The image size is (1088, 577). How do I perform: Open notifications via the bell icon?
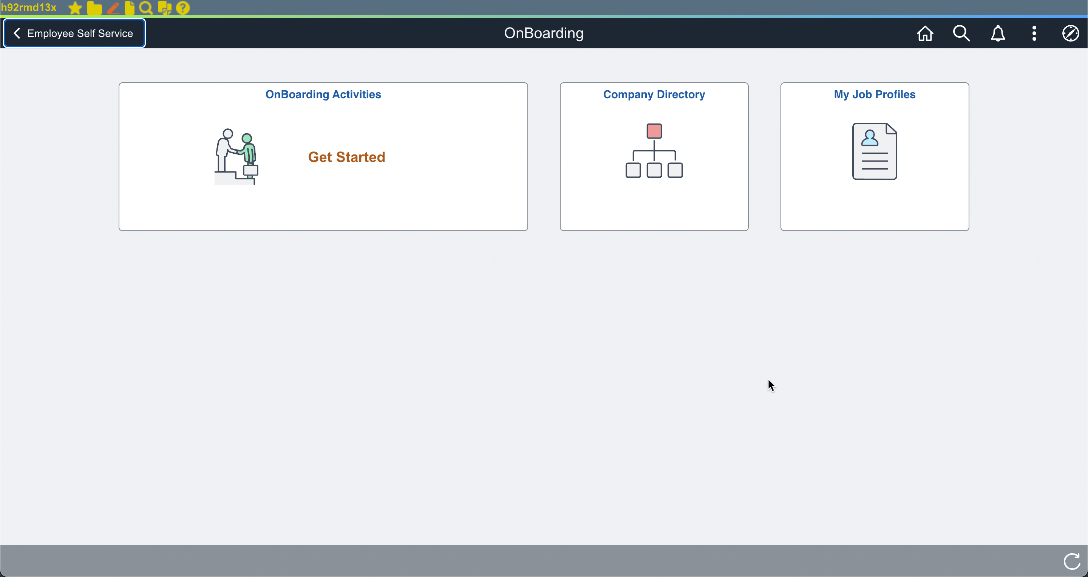pos(998,33)
